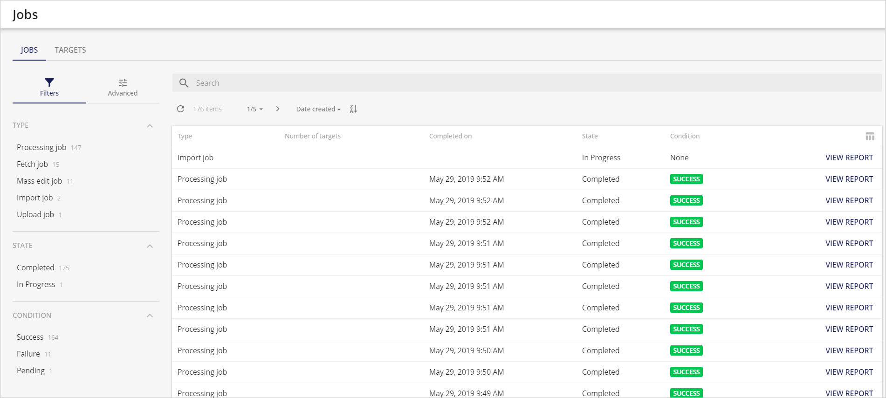The height and width of the screenshot is (398, 886).
Task: Click the refresh jobs list icon
Action: (180, 109)
